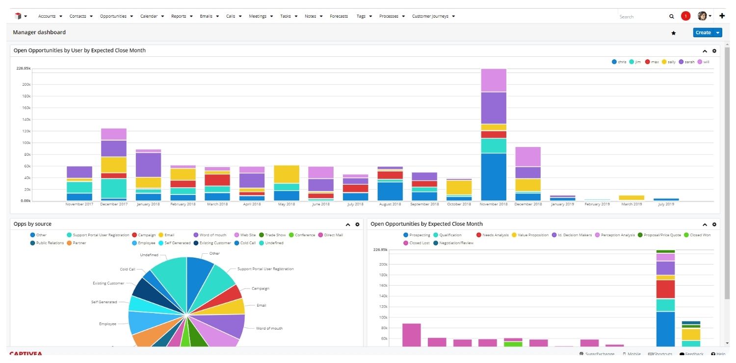Viewport: 736px width, 363px height.
Task: Click the 'November 2018' axis label
Action: [494, 204]
